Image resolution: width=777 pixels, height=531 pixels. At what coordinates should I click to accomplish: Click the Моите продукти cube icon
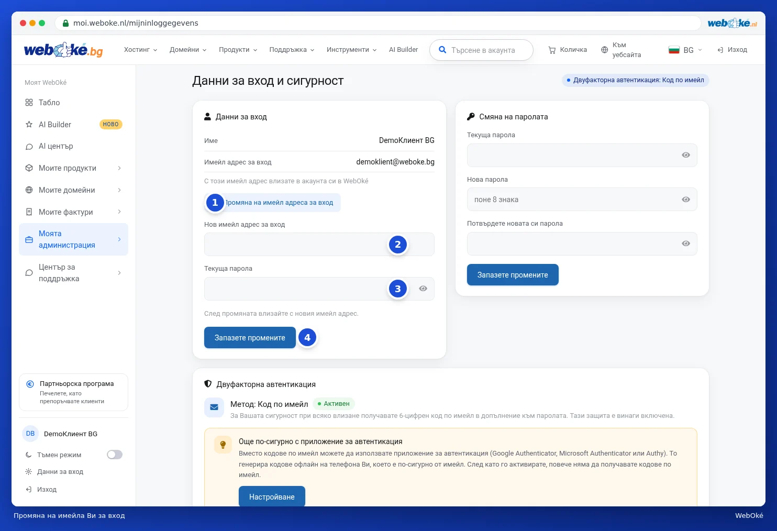click(29, 168)
